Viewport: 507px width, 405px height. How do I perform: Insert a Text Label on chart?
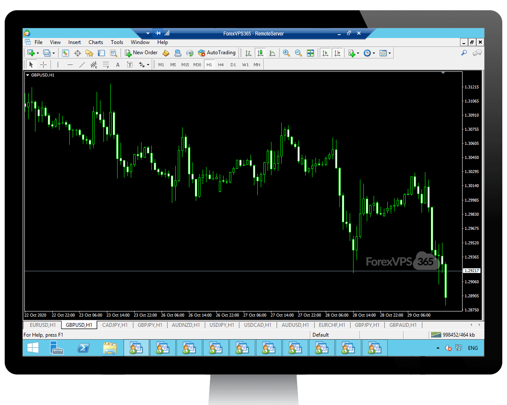point(130,65)
